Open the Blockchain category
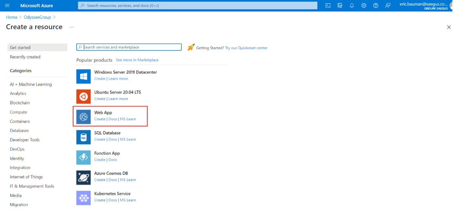Screen dimensions: 454x211 tap(20, 103)
